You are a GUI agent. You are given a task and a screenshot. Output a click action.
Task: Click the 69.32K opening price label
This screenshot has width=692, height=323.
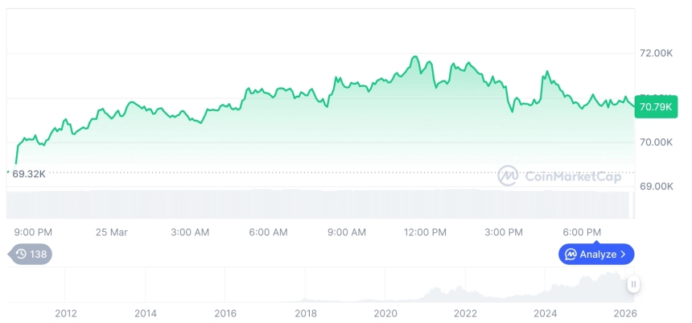(x=27, y=172)
